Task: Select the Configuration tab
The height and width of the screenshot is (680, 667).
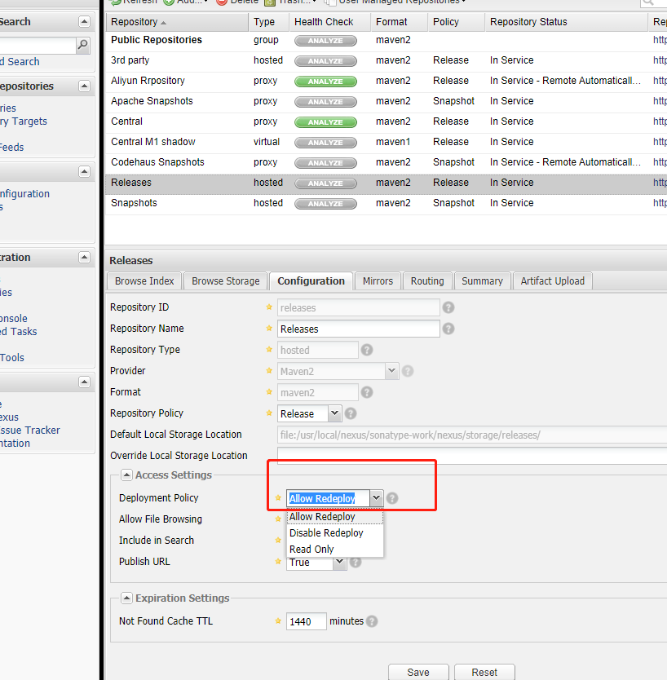Action: click(311, 281)
